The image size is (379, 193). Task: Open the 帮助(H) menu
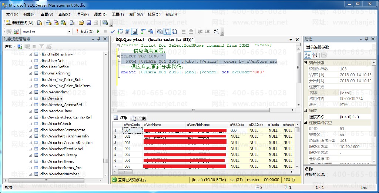coord(172,14)
